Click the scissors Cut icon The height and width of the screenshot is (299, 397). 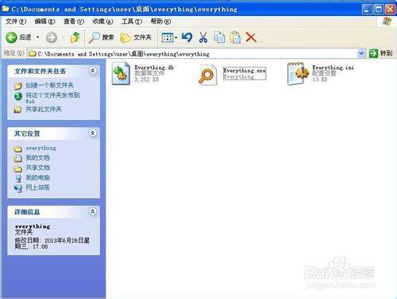(x=203, y=37)
